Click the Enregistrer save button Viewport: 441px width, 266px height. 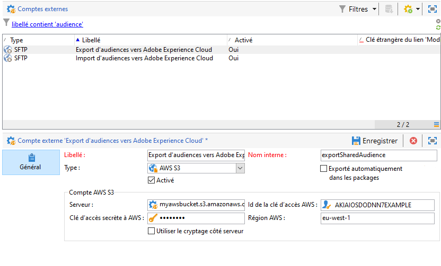click(x=374, y=141)
